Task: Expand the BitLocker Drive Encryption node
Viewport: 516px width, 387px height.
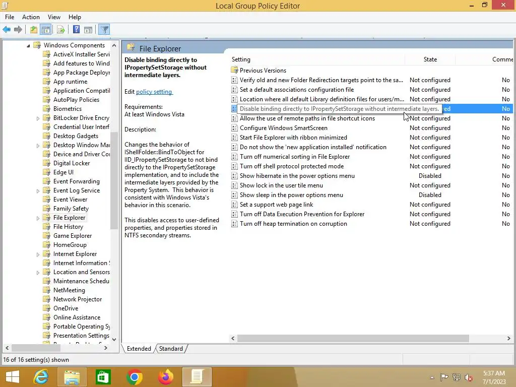Action: click(38, 118)
